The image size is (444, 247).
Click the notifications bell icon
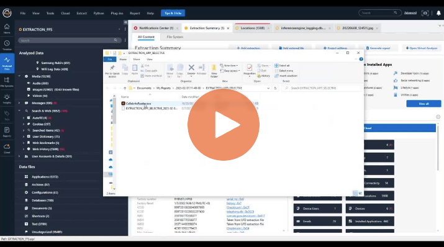(x=438, y=13)
